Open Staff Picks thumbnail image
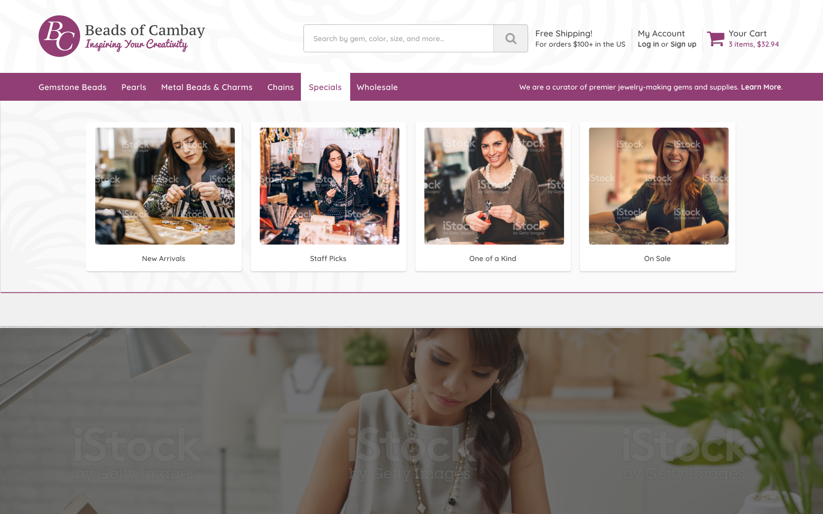This screenshot has height=514, width=823. click(330, 186)
